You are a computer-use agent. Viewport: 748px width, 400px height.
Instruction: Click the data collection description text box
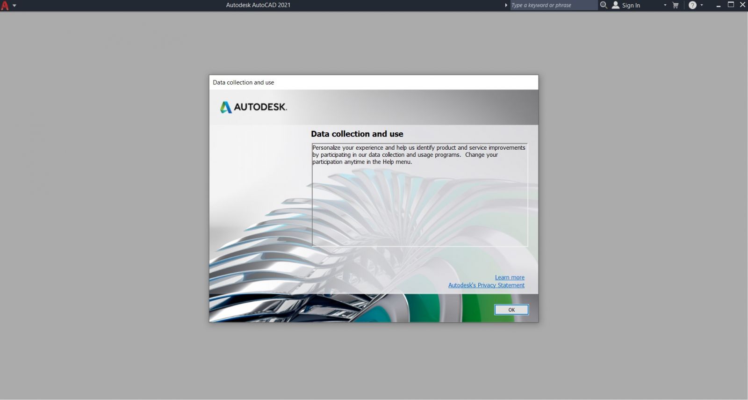[x=420, y=195]
